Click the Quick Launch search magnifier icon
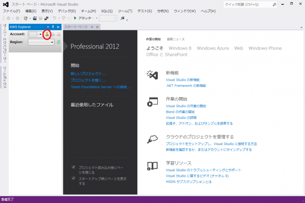 [274, 4]
